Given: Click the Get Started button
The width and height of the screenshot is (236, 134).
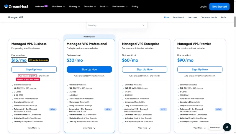Looking at the screenshot, I should tap(219, 6).
